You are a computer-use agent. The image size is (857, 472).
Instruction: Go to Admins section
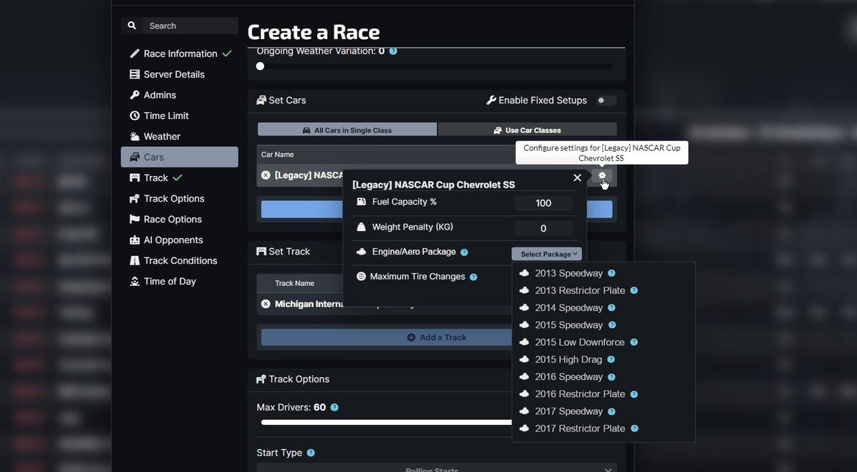tap(180, 95)
